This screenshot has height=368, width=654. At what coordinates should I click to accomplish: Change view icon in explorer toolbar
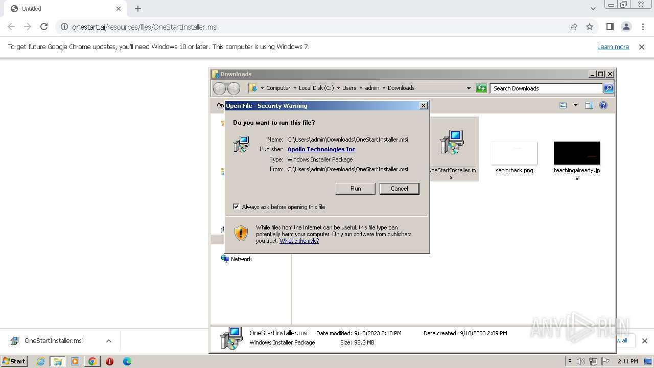(x=563, y=105)
